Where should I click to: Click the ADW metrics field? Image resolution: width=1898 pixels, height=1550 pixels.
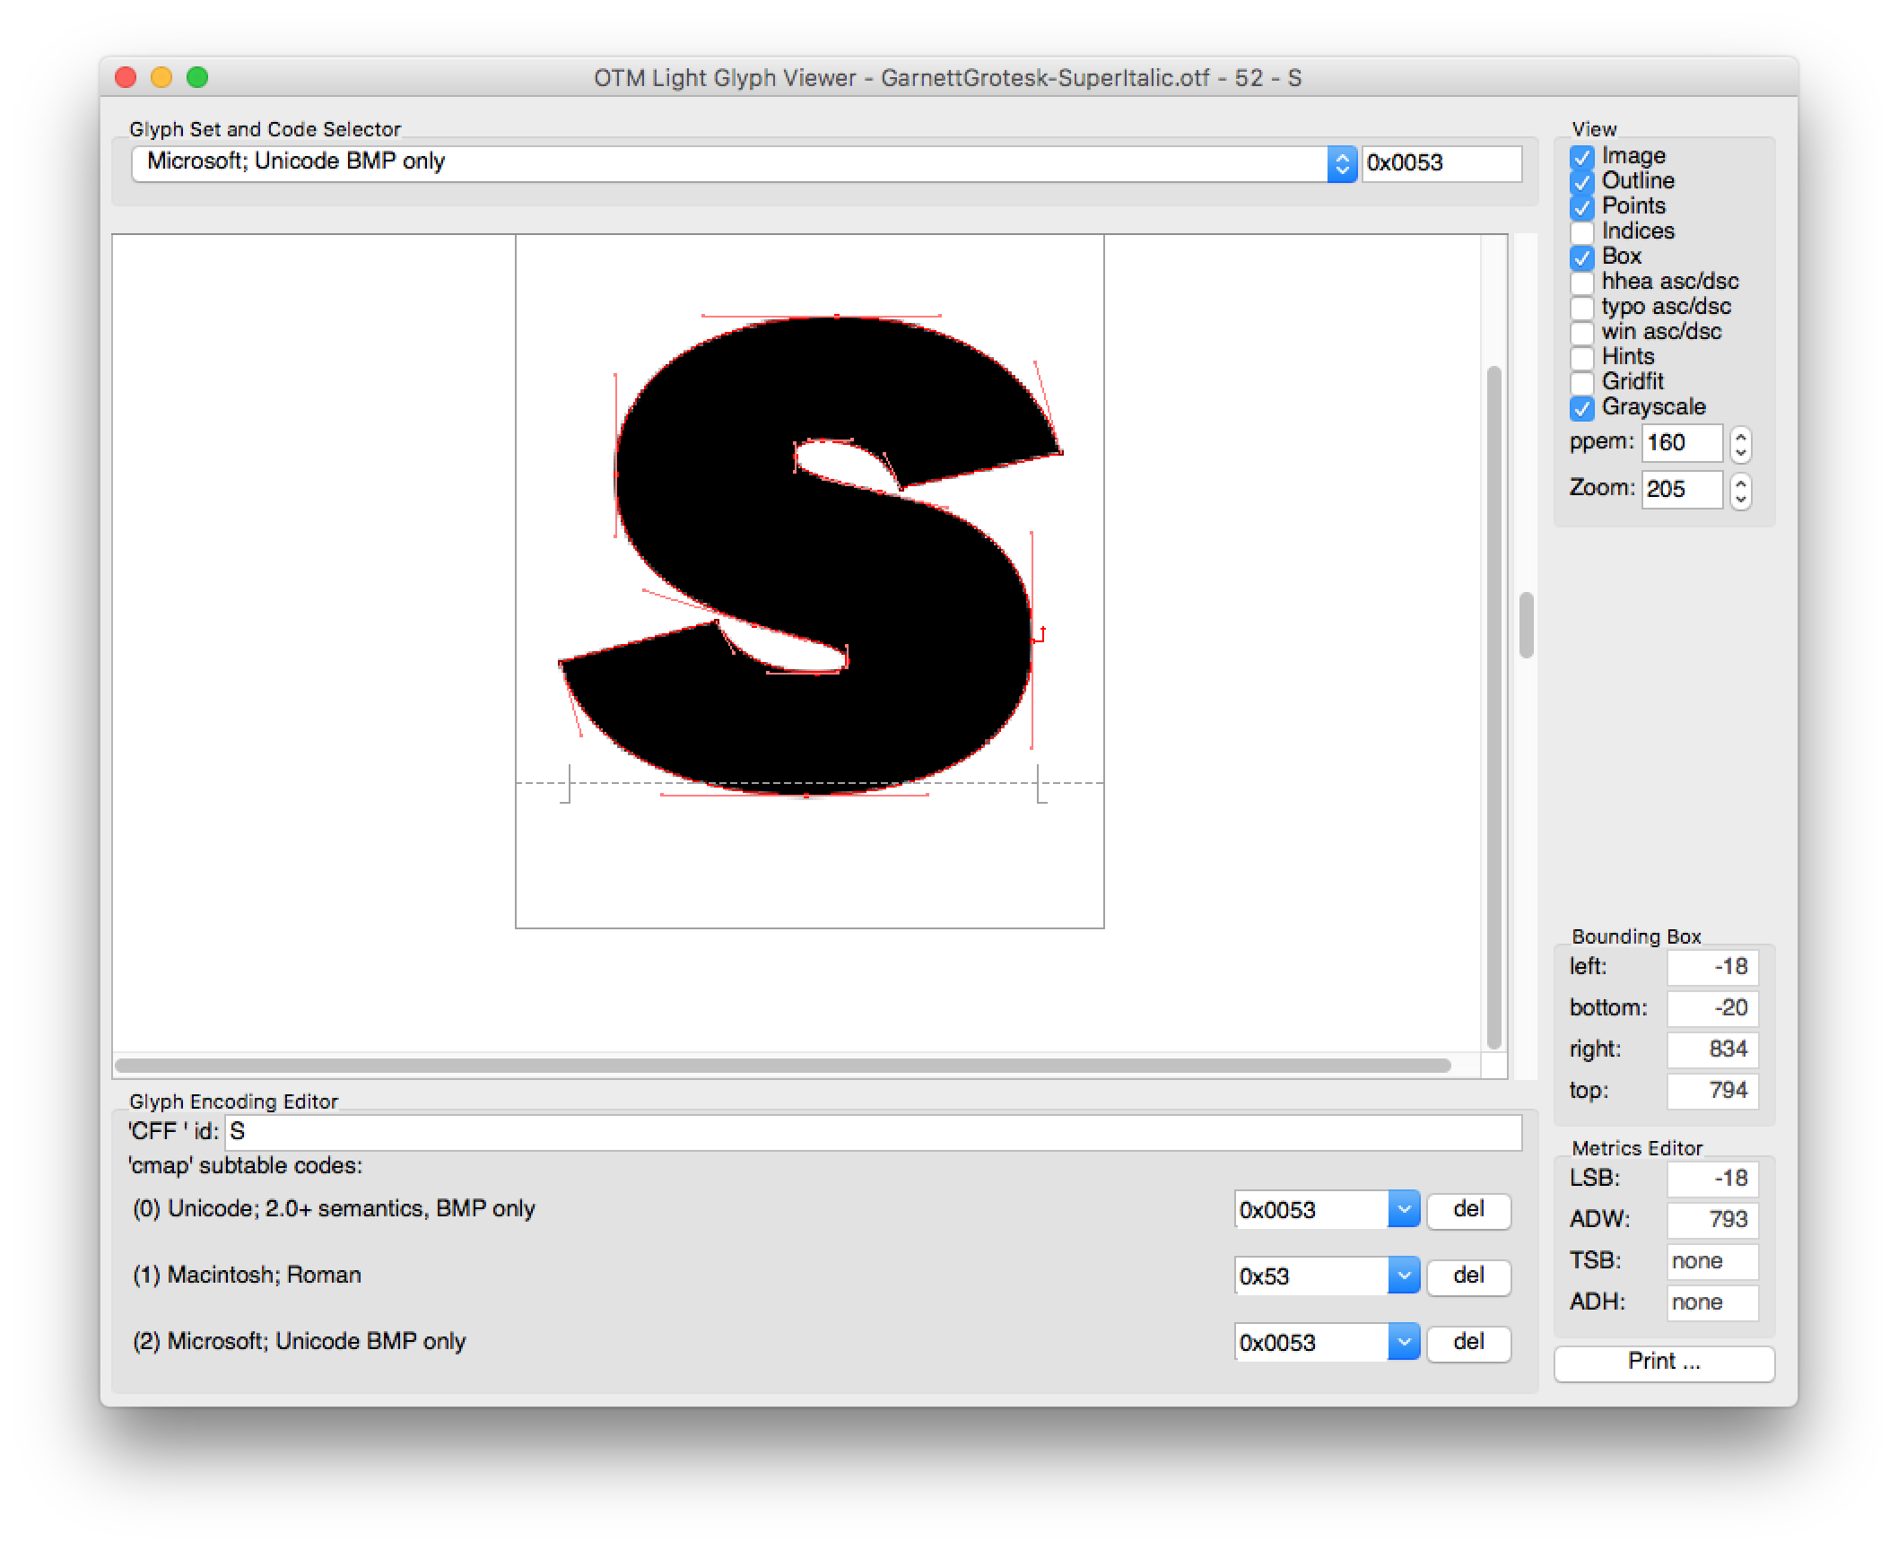tap(1712, 1220)
